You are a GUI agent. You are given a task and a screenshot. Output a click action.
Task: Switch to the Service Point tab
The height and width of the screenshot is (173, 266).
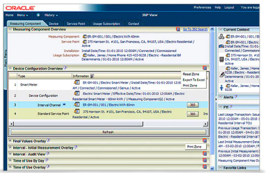[x=76, y=24]
